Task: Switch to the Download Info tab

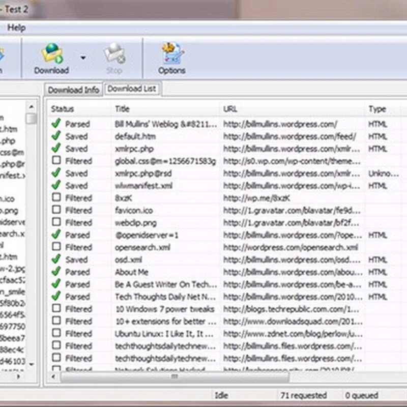Action: coord(73,90)
